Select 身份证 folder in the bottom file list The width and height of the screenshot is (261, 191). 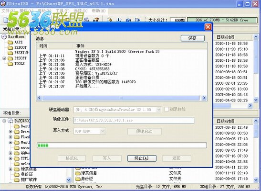click(84, 179)
